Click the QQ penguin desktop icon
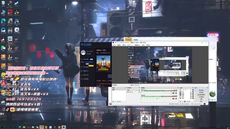230x129 pixels. click(x=3, y=39)
